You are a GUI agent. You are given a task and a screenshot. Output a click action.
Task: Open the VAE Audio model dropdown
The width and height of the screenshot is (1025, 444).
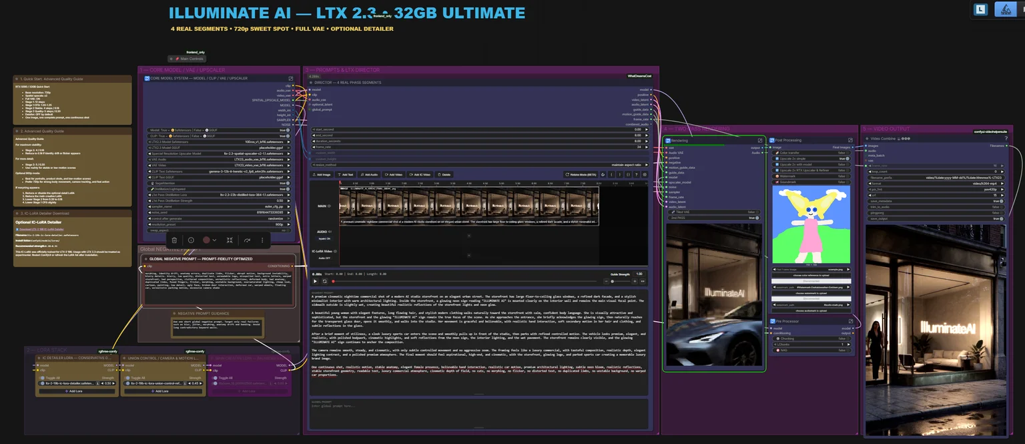click(219, 160)
